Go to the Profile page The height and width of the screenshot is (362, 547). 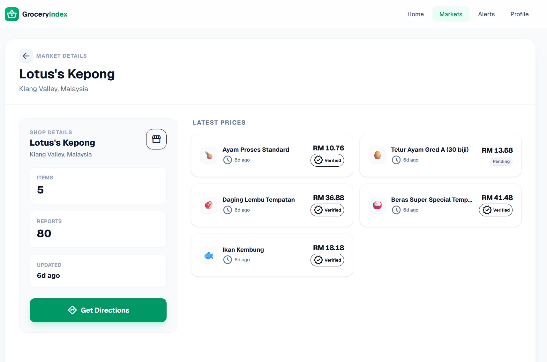click(x=519, y=14)
